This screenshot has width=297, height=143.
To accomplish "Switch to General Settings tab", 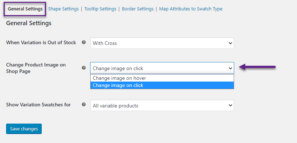I will click(25, 9).
